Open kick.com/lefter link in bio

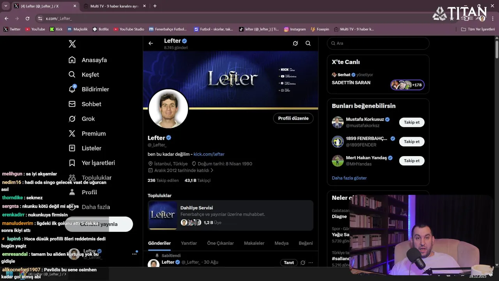coord(209,154)
